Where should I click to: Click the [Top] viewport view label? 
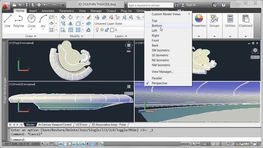[16, 43]
